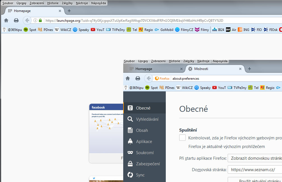Open Úpravy menu in back window
Image resolution: width=282 pixels, height=182 pixels.
click(21, 3)
